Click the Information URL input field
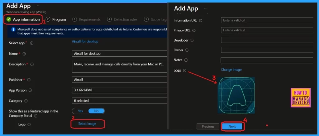Screen dimensions: 319x136 click(267, 20)
